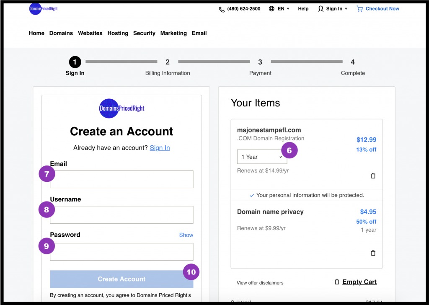Viewport: 429px width, 305px height.
Task: Delete the msjonestampafl.com domain with trash icon
Action: point(373,176)
